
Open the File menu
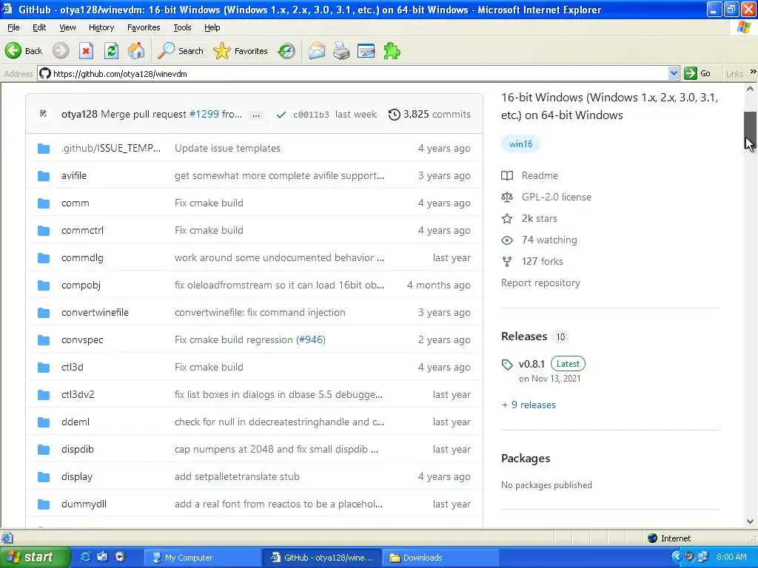13,27
